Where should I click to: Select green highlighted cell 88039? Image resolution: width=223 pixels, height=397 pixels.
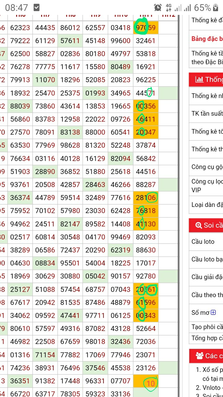pyautogui.click(x=20, y=106)
